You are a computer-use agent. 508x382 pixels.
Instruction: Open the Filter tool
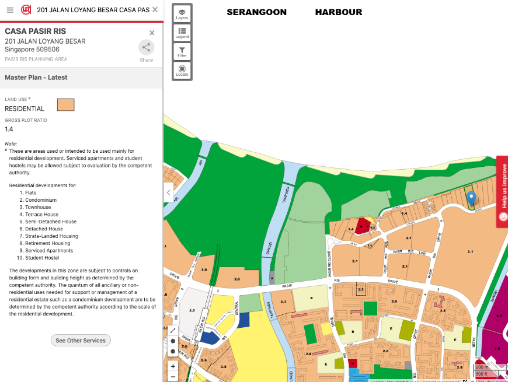[x=182, y=52]
